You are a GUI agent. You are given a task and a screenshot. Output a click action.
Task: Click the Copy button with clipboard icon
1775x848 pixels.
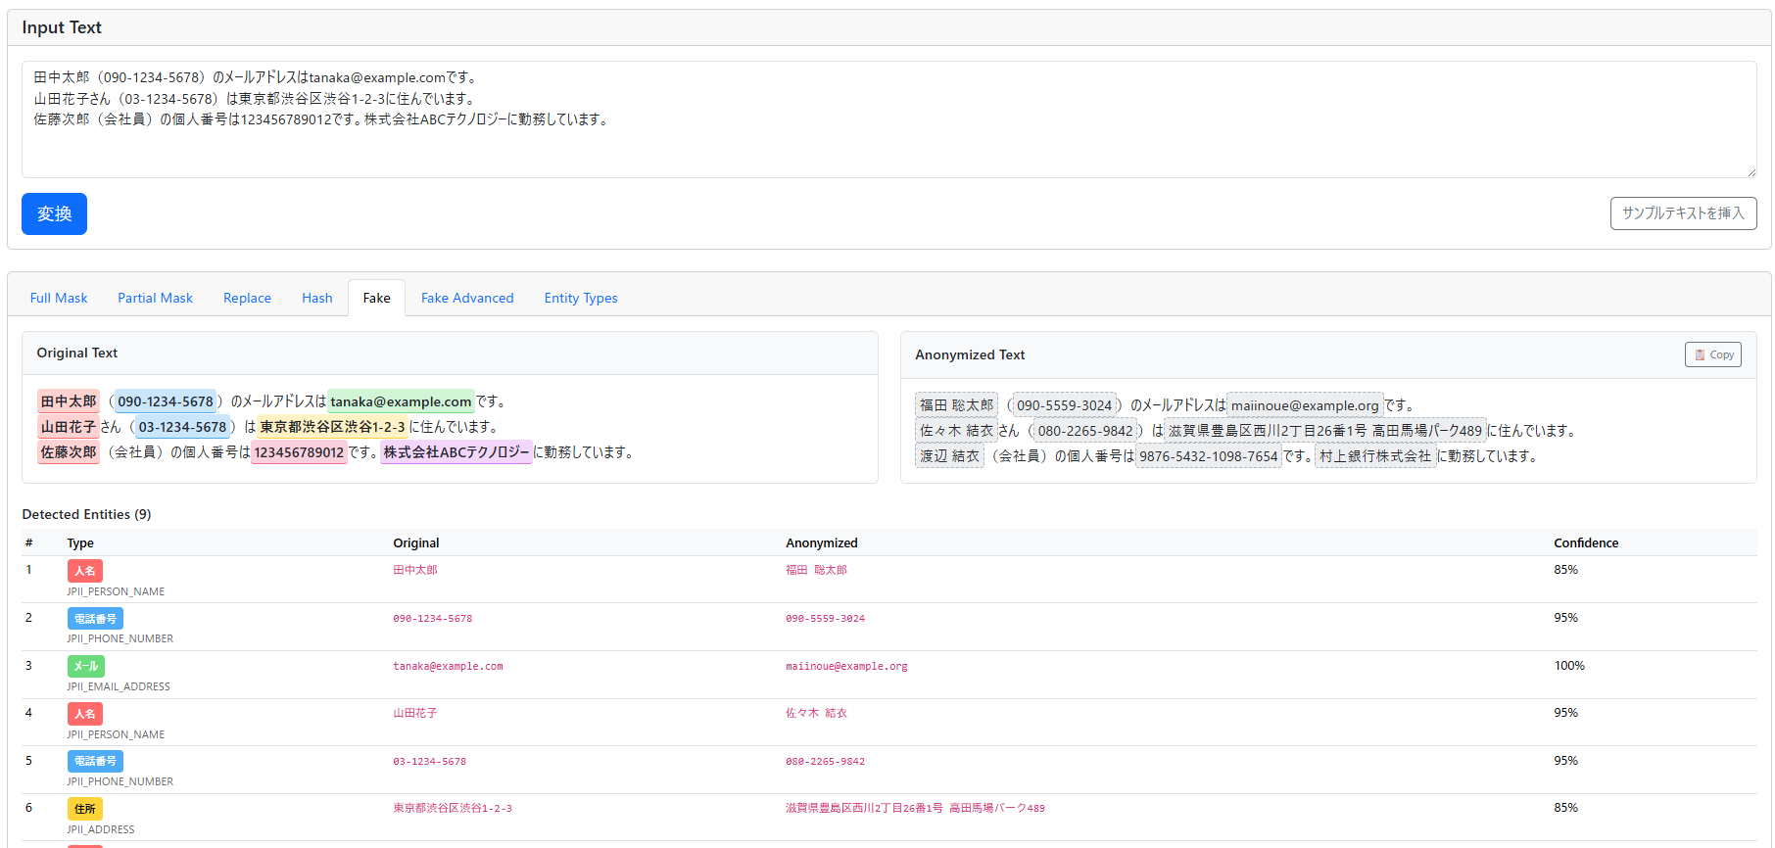pyautogui.click(x=1712, y=354)
